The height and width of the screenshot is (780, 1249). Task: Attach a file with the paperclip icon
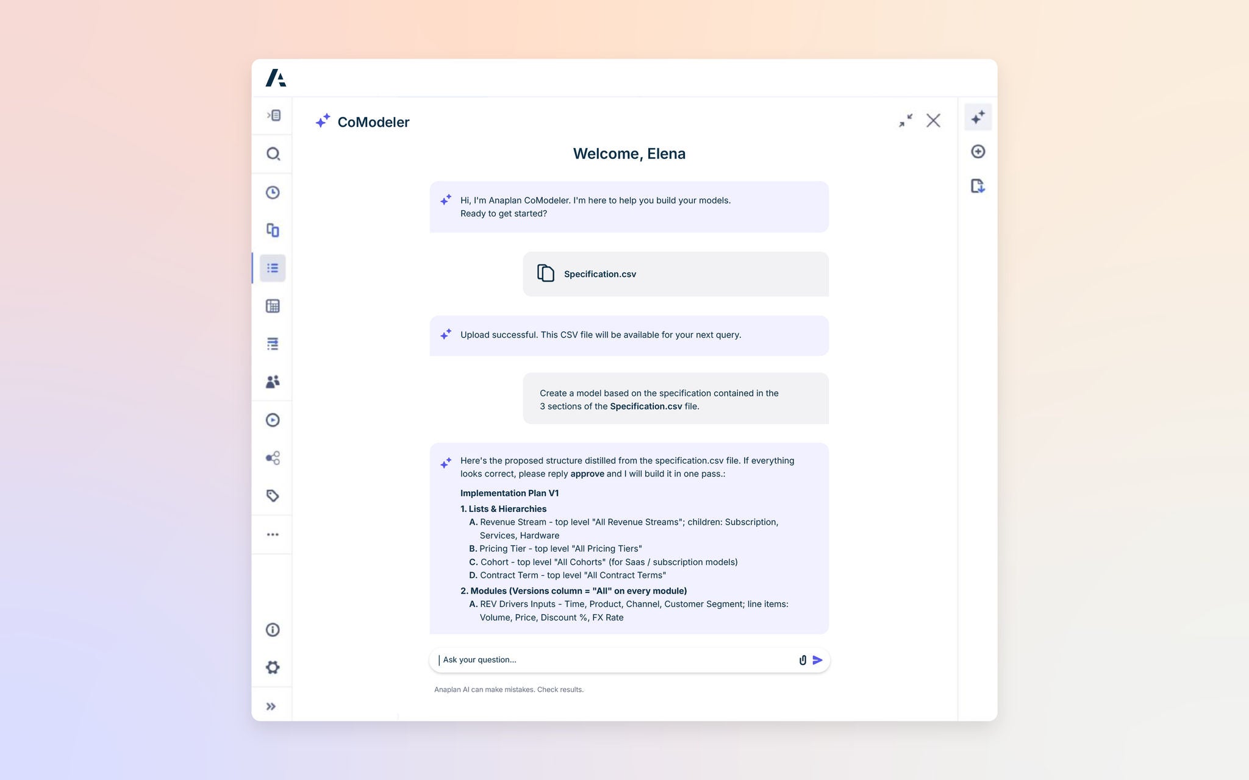(x=802, y=659)
